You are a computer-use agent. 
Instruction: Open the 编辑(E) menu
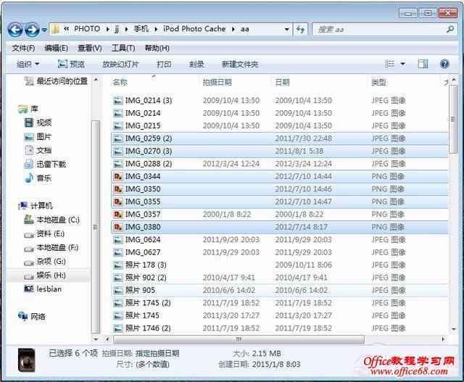click(x=57, y=48)
